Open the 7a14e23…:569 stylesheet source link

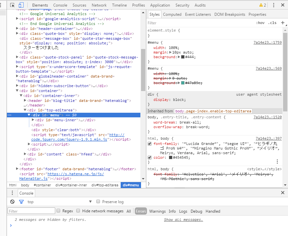(x=269, y=68)
